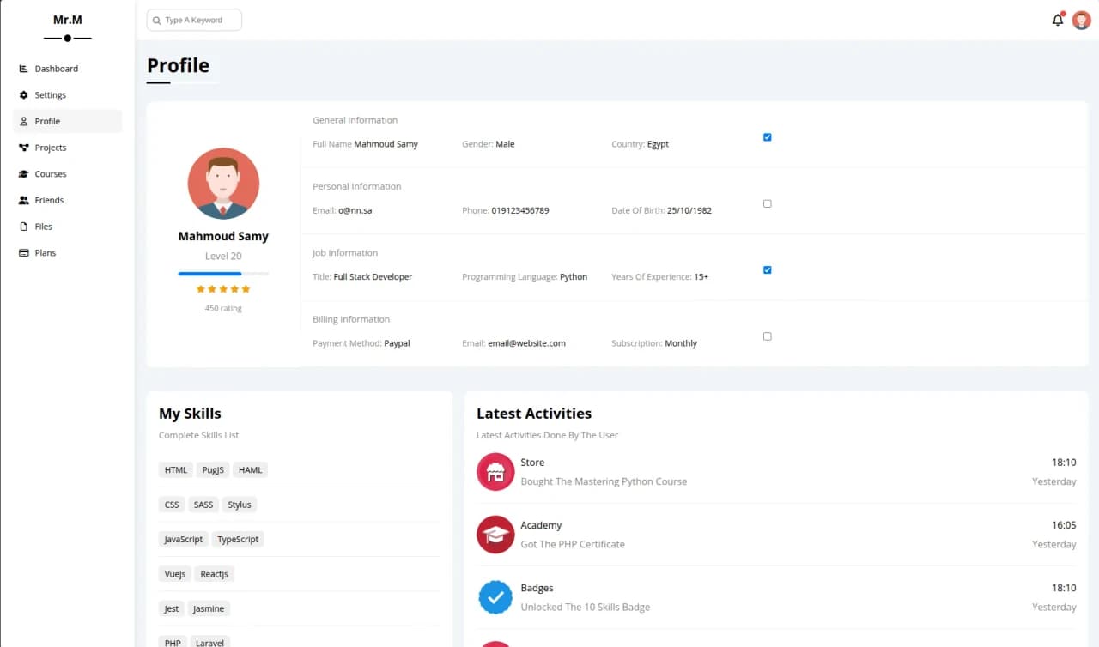The width and height of the screenshot is (1099, 647).
Task: Click the Vuejs skill tag
Action: [175, 574]
